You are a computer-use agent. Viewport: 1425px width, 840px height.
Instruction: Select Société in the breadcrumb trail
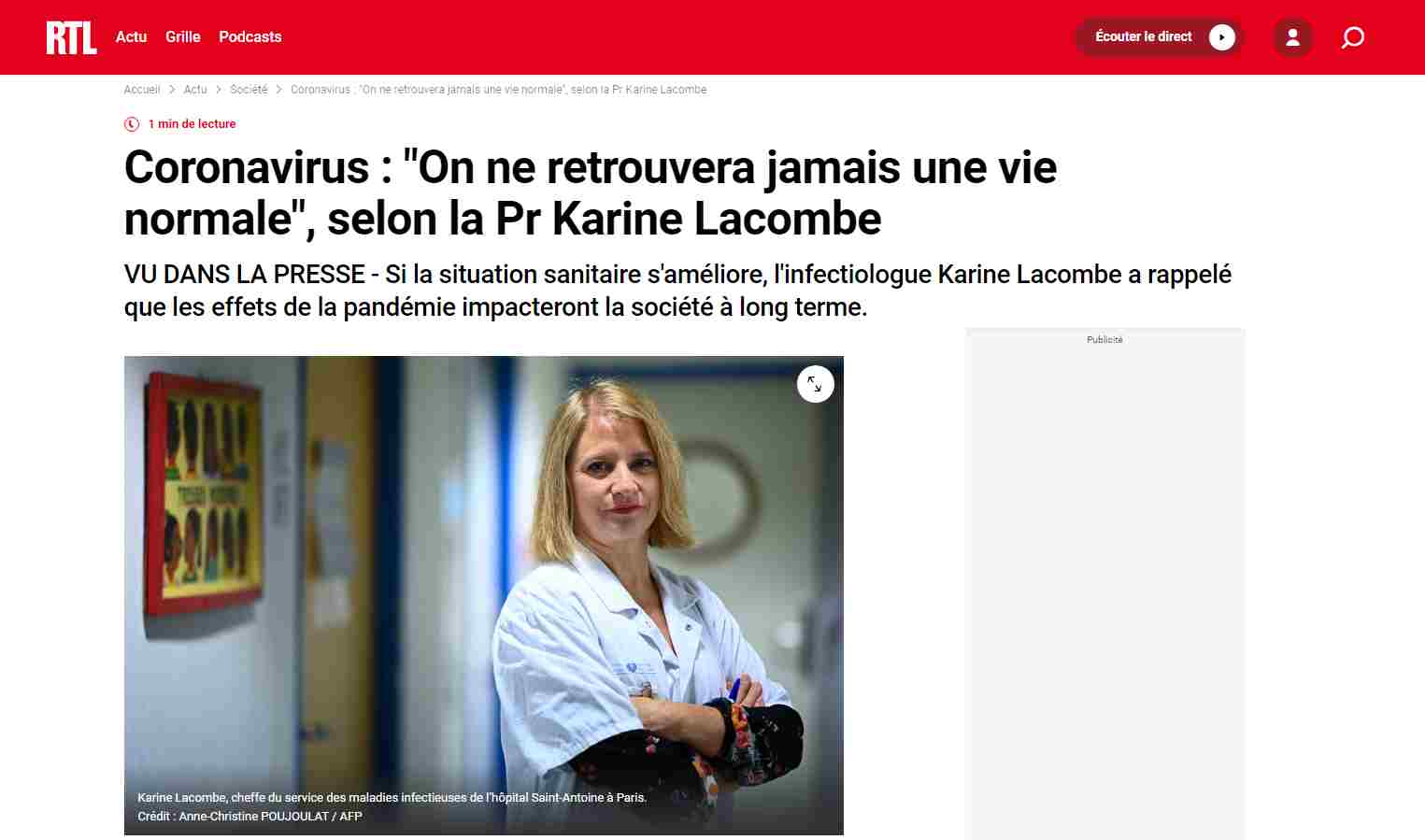tap(249, 90)
